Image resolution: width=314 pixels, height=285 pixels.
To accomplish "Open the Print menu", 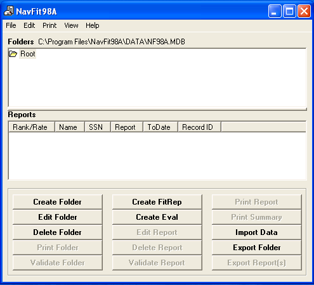I will [x=49, y=25].
